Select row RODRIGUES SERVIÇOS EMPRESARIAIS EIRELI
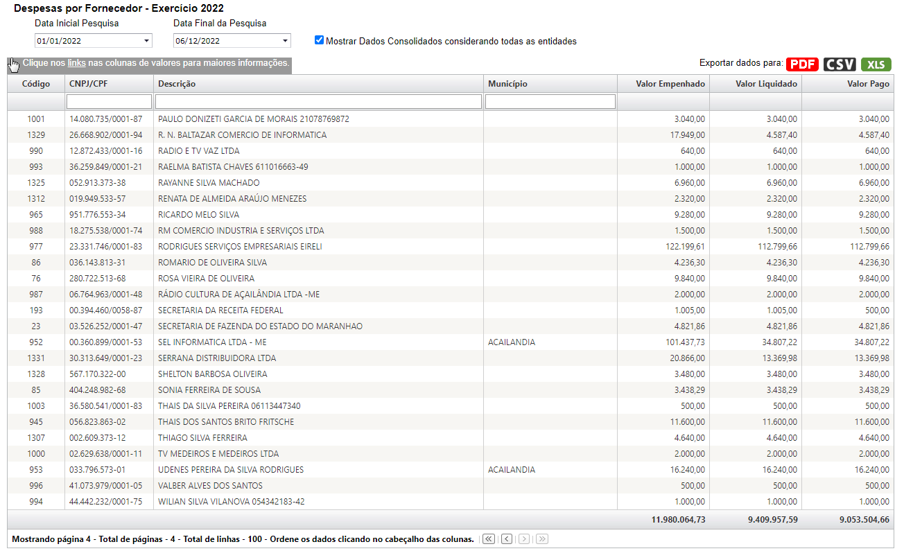 click(451, 247)
